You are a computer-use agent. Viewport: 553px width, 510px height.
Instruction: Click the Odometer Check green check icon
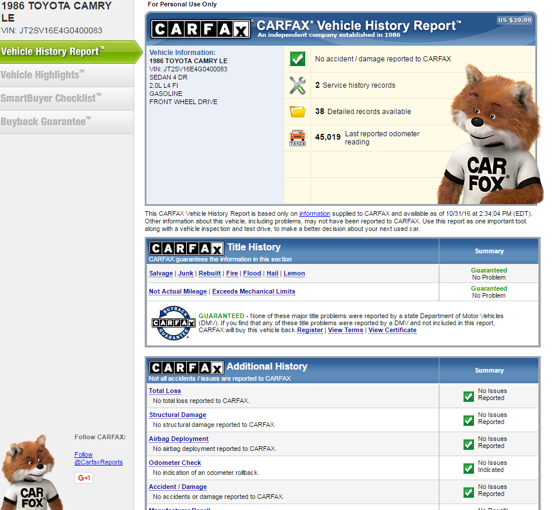pyautogui.click(x=469, y=468)
